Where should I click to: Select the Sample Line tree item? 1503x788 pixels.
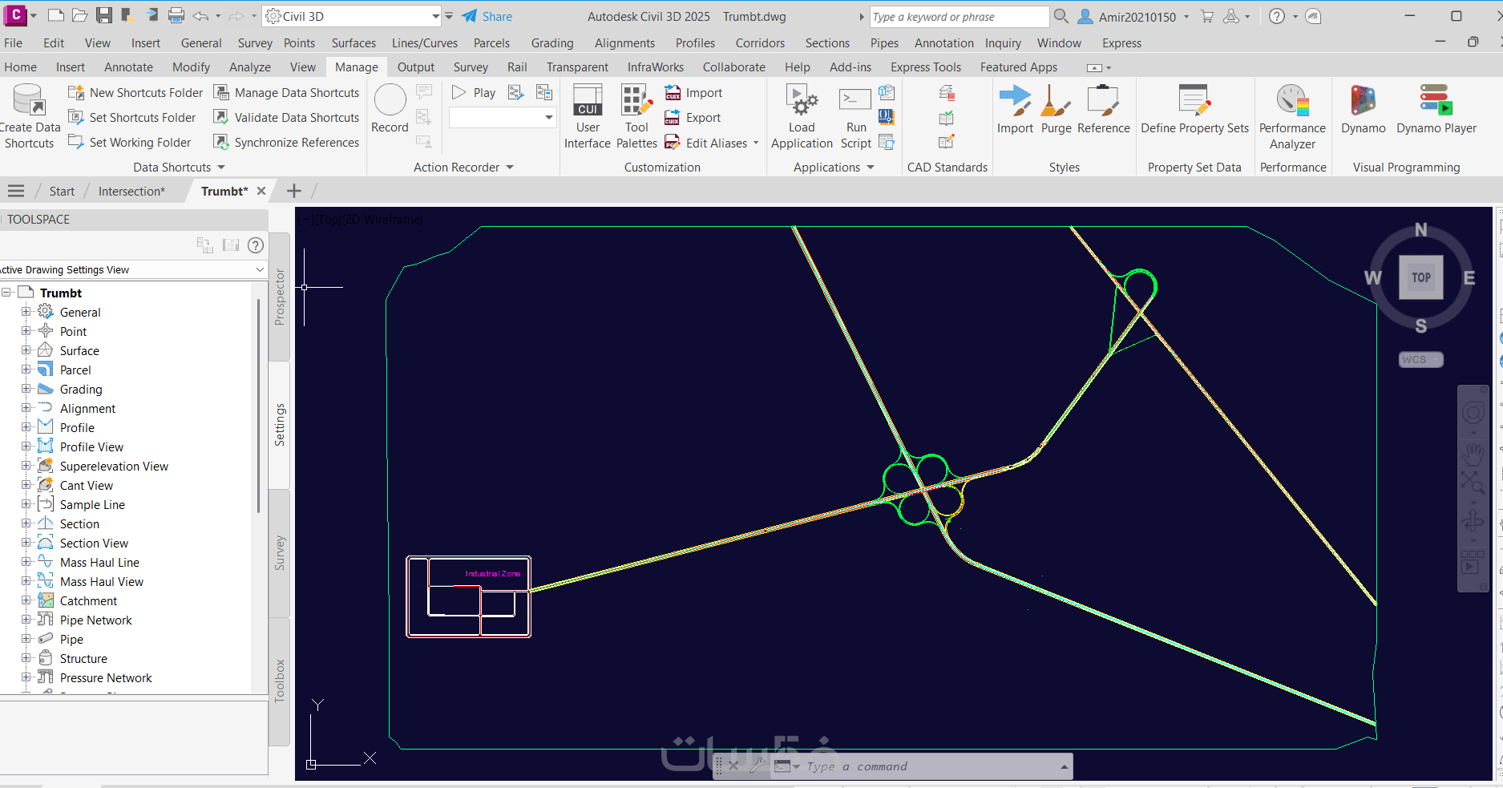pyautogui.click(x=92, y=504)
